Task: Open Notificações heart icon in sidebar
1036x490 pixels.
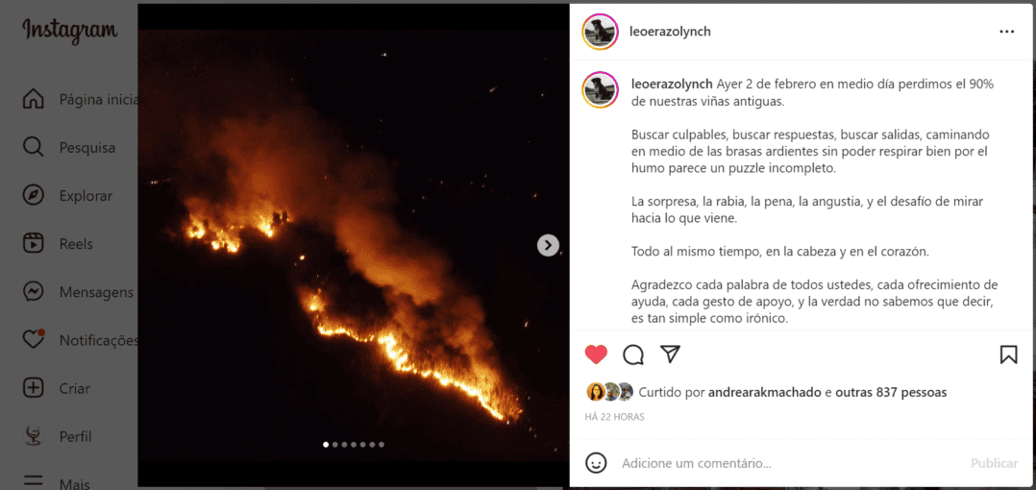Action: point(33,340)
